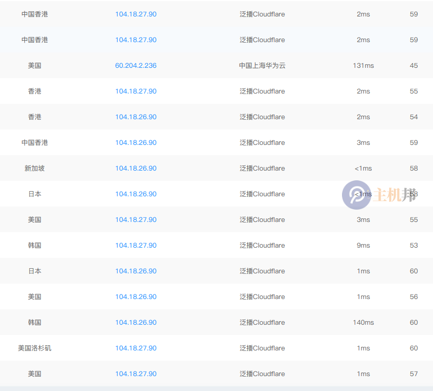Select the value 56 in the 美国 row
This screenshot has width=433, height=391.
click(x=413, y=297)
